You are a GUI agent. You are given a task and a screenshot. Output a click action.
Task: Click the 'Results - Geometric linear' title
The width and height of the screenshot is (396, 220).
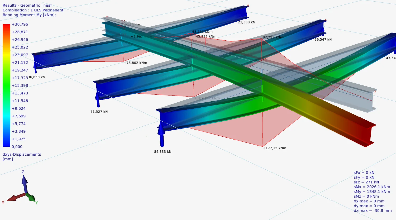pyautogui.click(x=27, y=5)
